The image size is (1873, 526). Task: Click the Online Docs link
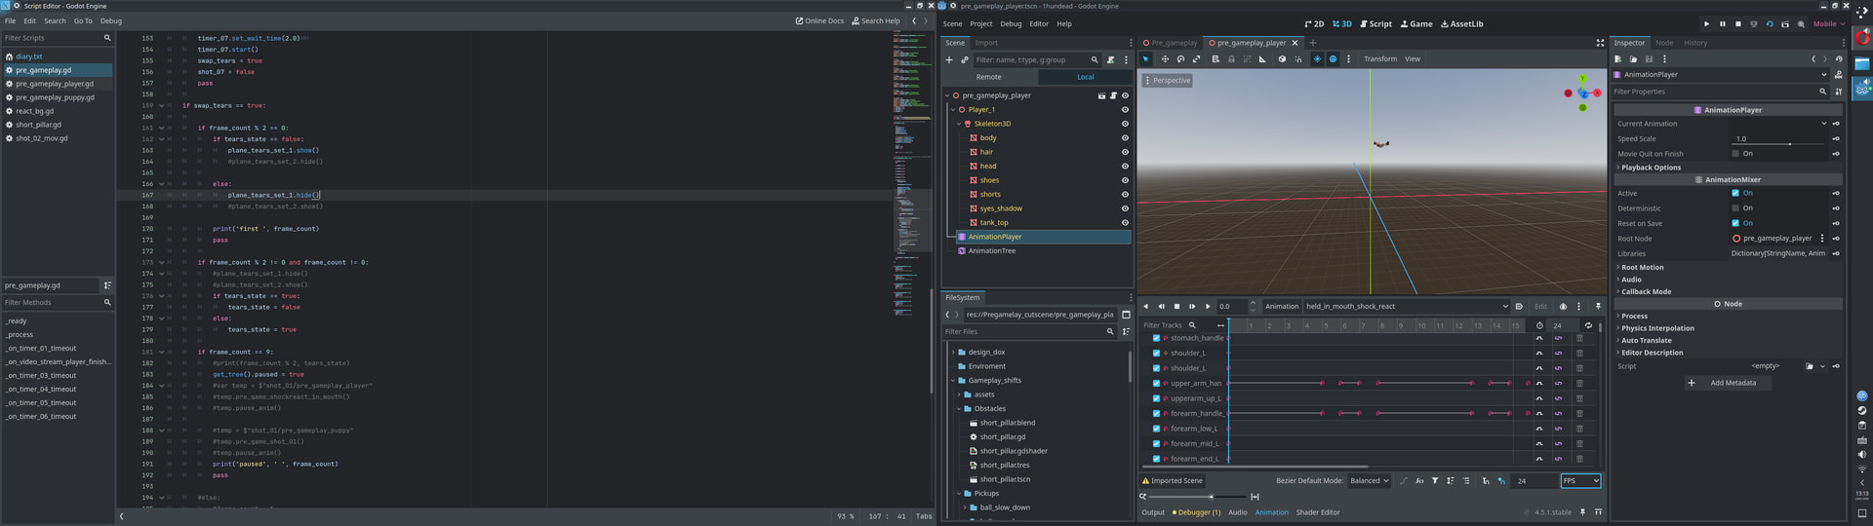(819, 20)
